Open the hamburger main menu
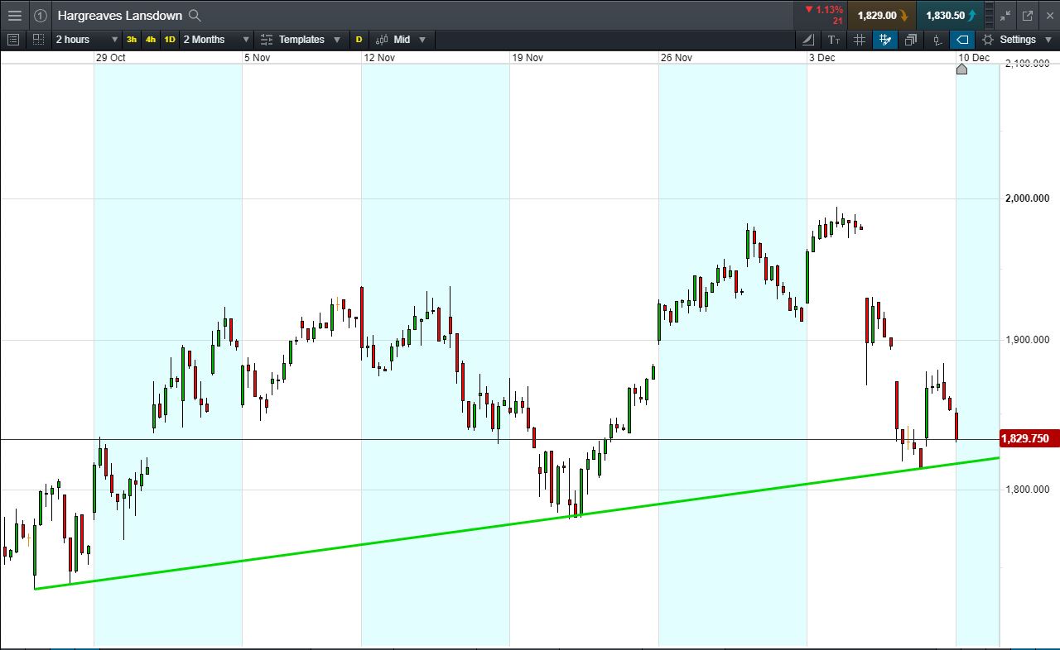The width and height of the screenshot is (1060, 650). pyautogui.click(x=15, y=15)
